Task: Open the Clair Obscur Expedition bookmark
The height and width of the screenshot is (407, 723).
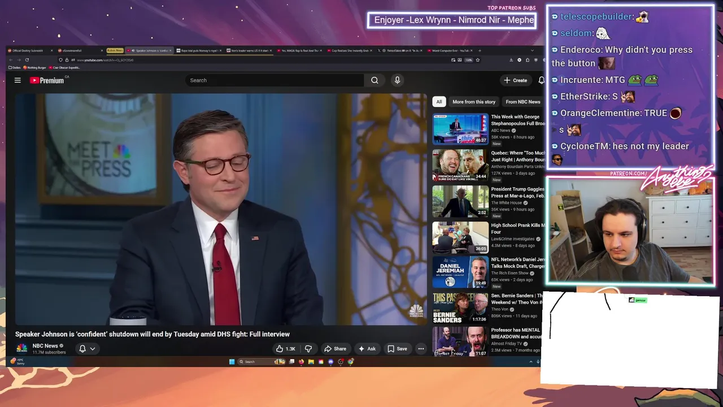Action: 64,67
